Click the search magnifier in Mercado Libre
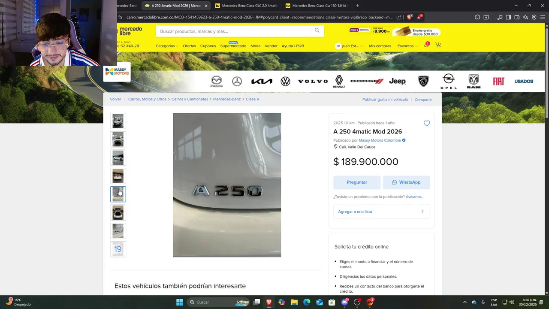 pyautogui.click(x=317, y=30)
